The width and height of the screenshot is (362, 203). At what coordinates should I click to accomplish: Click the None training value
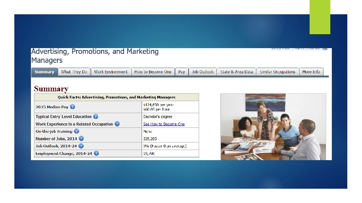point(147,132)
